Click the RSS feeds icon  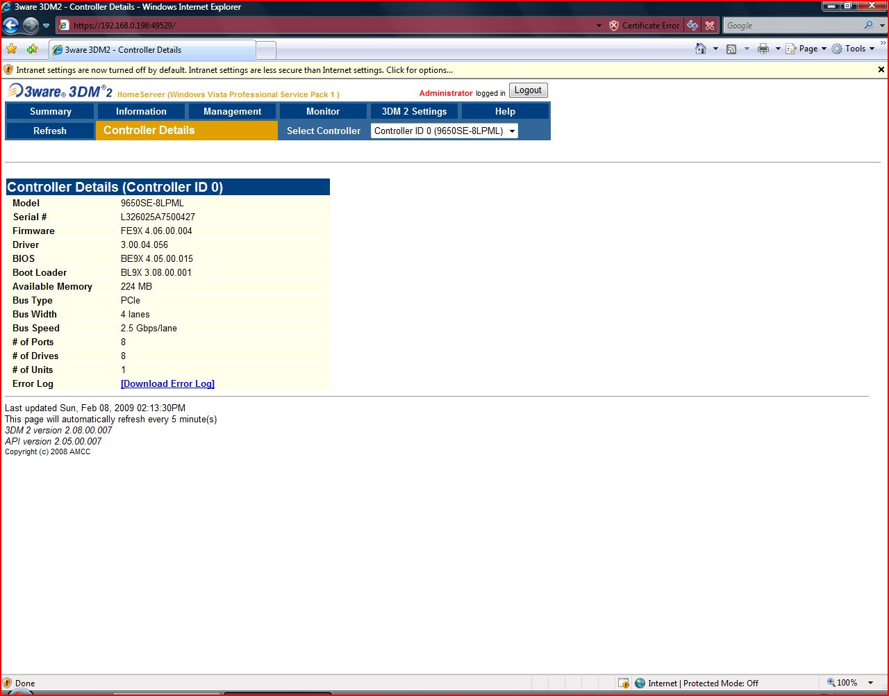click(731, 49)
